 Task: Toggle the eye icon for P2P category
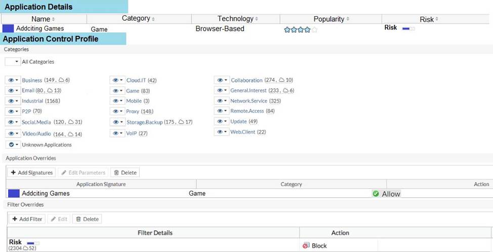(11, 111)
